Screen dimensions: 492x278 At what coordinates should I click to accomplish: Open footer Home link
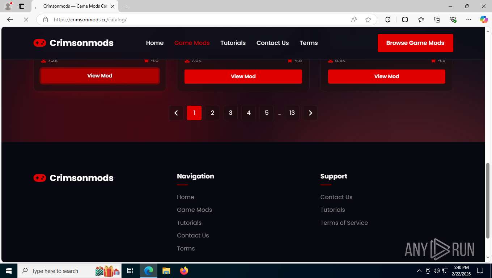click(x=186, y=197)
